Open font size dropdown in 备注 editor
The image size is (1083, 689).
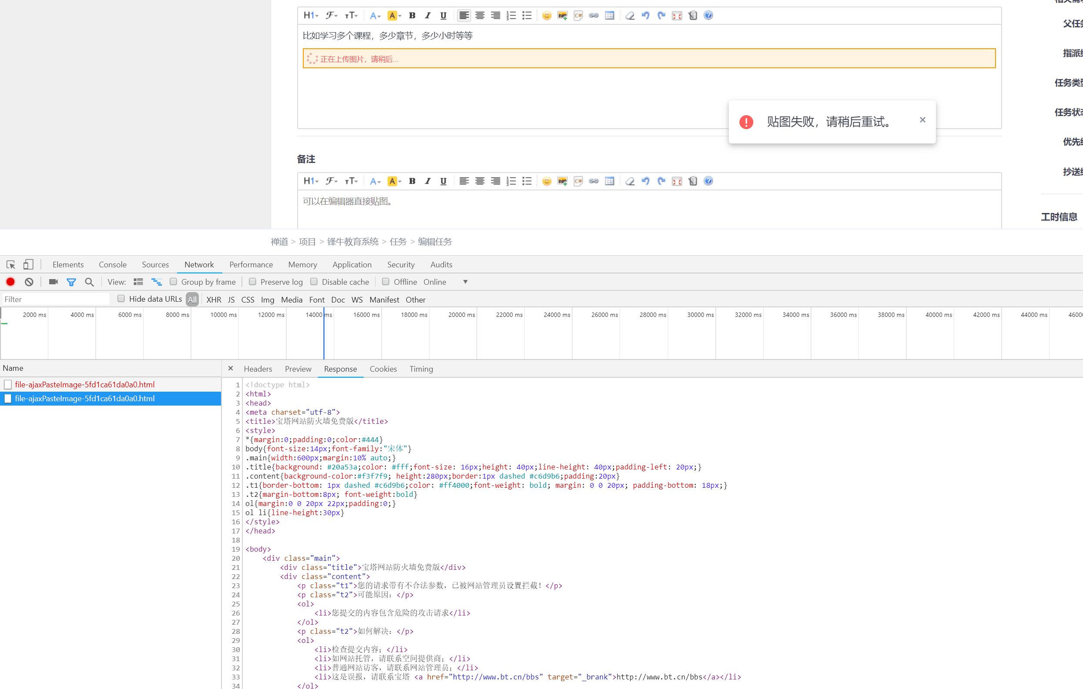coord(351,181)
